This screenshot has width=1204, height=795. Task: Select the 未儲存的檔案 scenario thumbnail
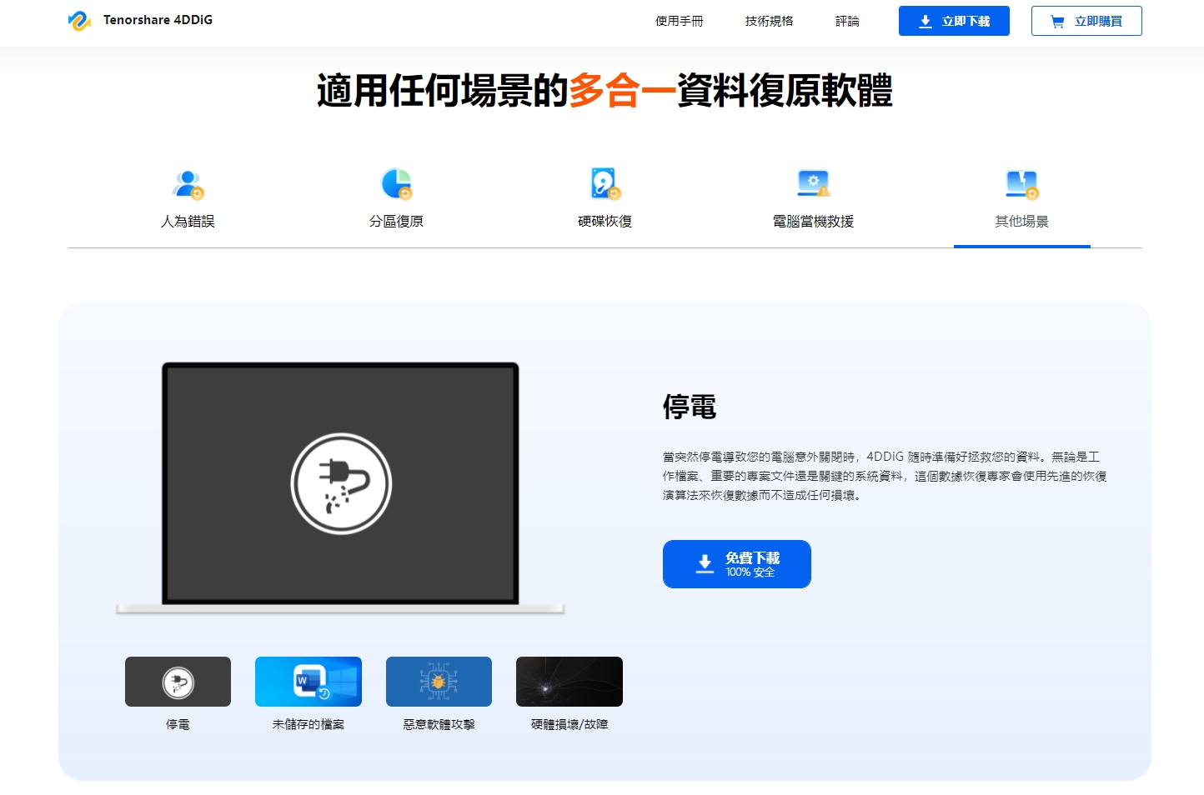coord(308,681)
